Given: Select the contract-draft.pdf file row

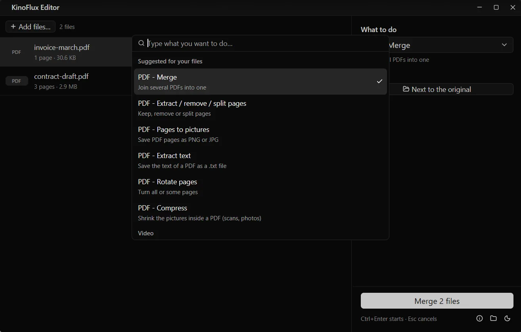Looking at the screenshot, I should click(66, 81).
